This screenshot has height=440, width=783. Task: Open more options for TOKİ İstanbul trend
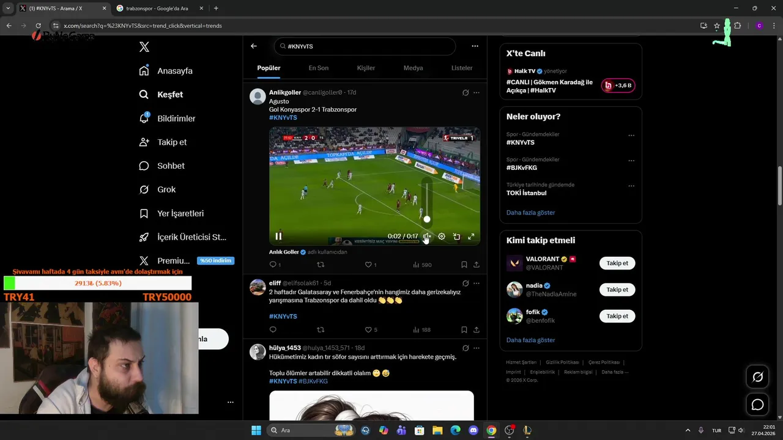tap(631, 186)
